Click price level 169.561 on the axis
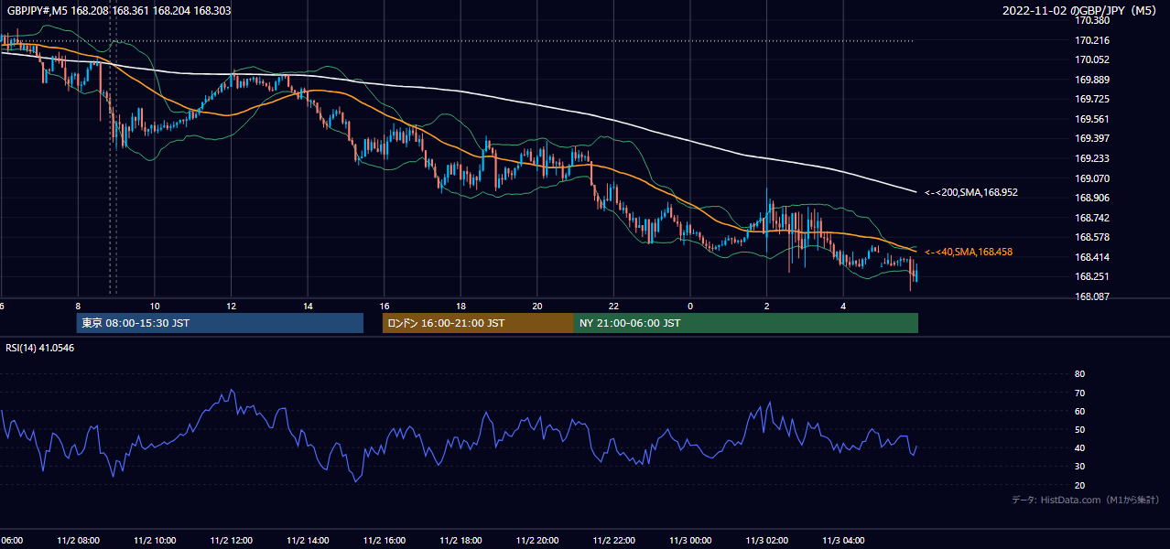This screenshot has height=549, width=1170. pyautogui.click(x=1092, y=119)
